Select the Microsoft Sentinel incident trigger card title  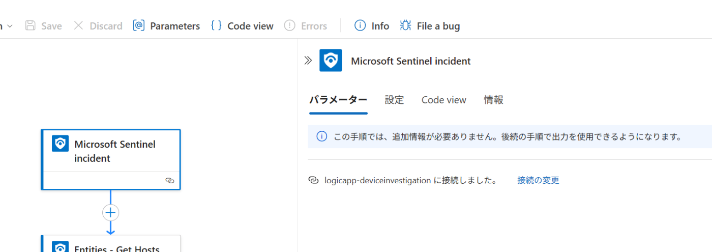pos(115,151)
